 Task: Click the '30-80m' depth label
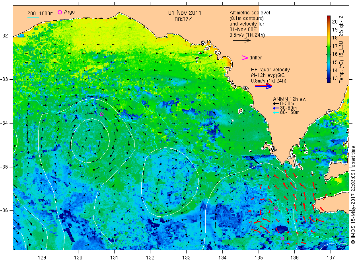coord(288,108)
